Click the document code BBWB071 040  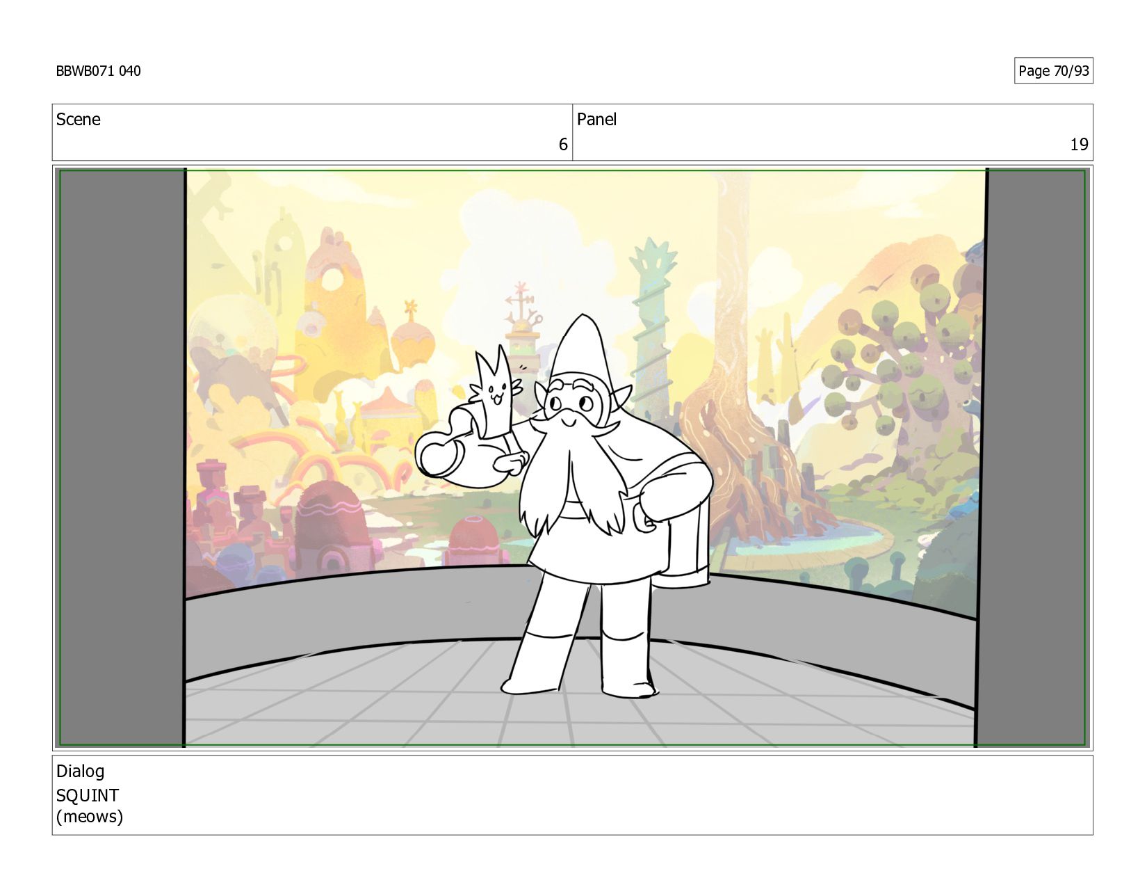(98, 71)
